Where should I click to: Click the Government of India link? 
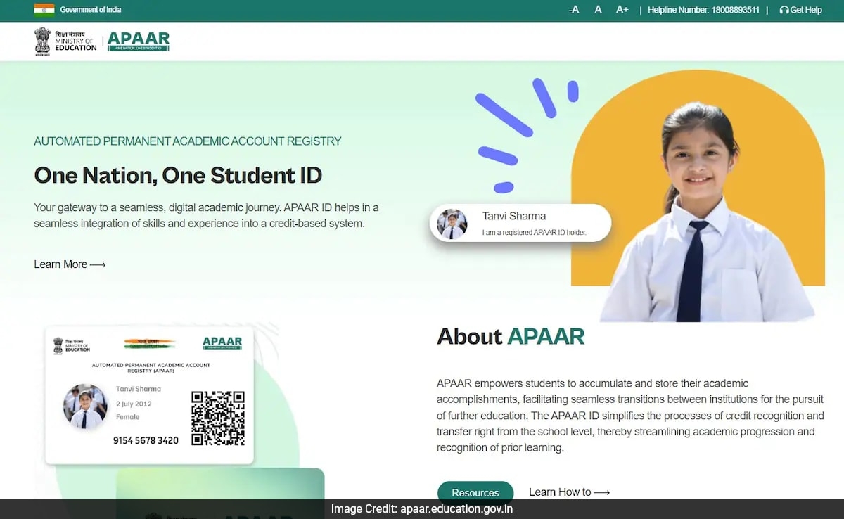click(x=91, y=10)
